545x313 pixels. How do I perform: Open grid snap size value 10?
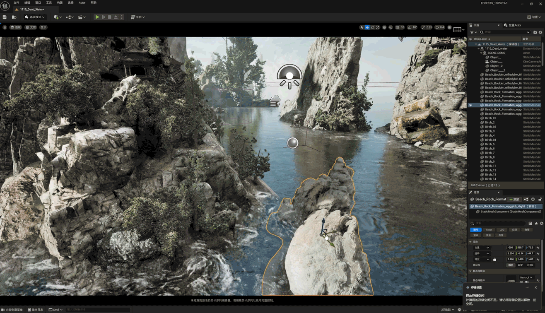click(403, 27)
